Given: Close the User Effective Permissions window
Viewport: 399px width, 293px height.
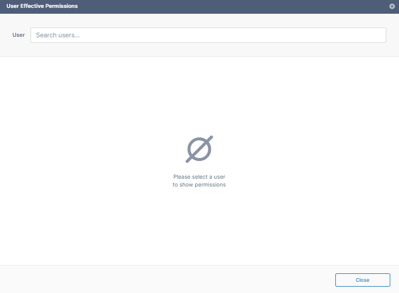Looking at the screenshot, I should click(x=362, y=280).
